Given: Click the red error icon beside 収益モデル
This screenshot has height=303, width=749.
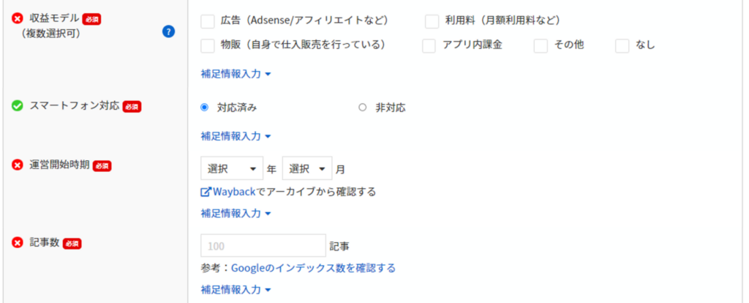Looking at the screenshot, I should pos(18,19).
